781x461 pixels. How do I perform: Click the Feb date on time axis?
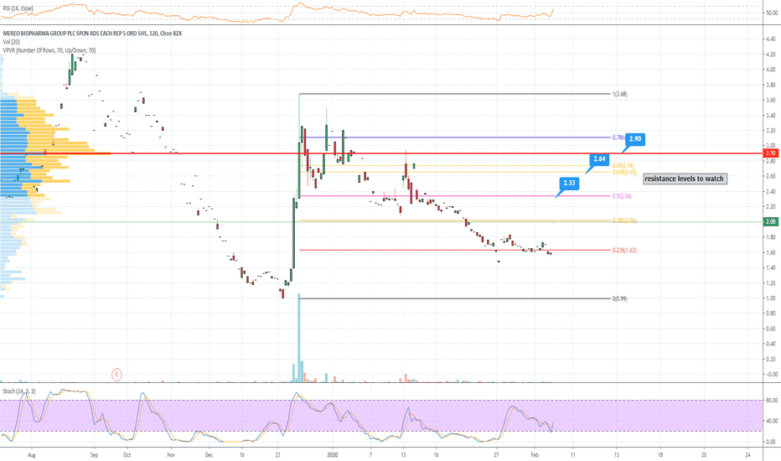point(535,455)
